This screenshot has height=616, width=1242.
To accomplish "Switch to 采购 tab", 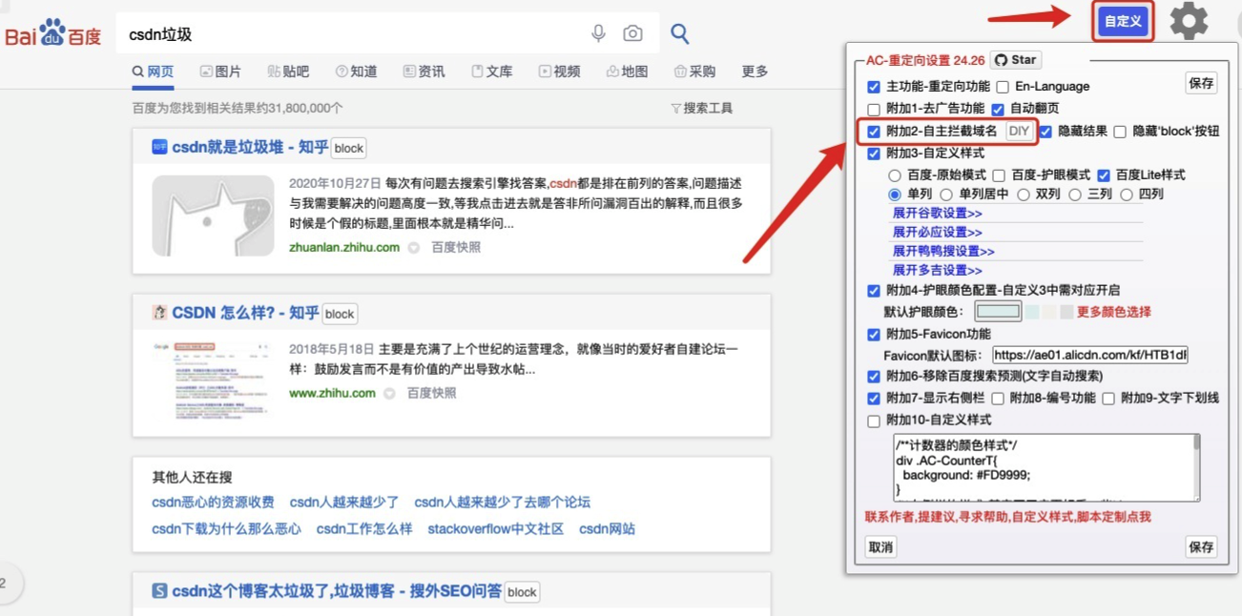I will (x=694, y=72).
